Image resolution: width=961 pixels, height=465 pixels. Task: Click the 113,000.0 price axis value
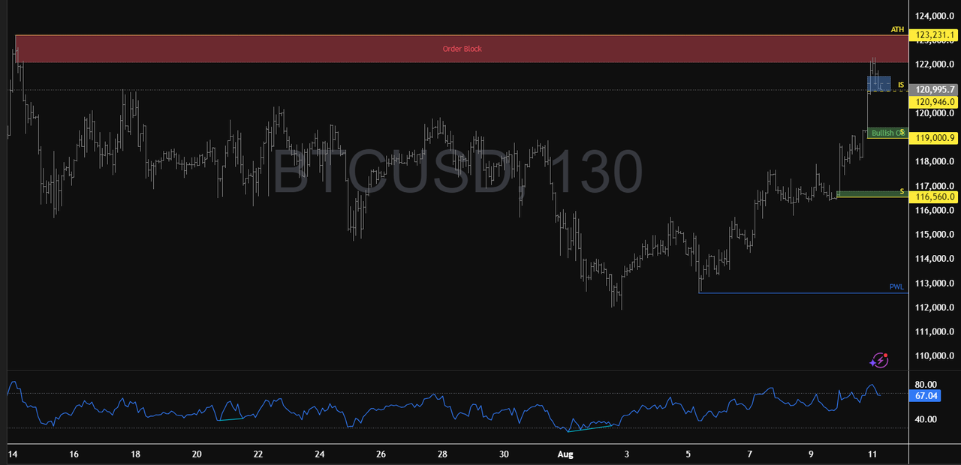(x=935, y=283)
